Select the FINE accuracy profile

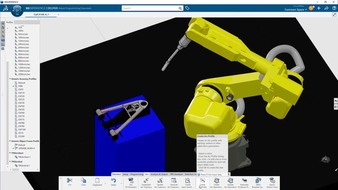(x=21, y=86)
